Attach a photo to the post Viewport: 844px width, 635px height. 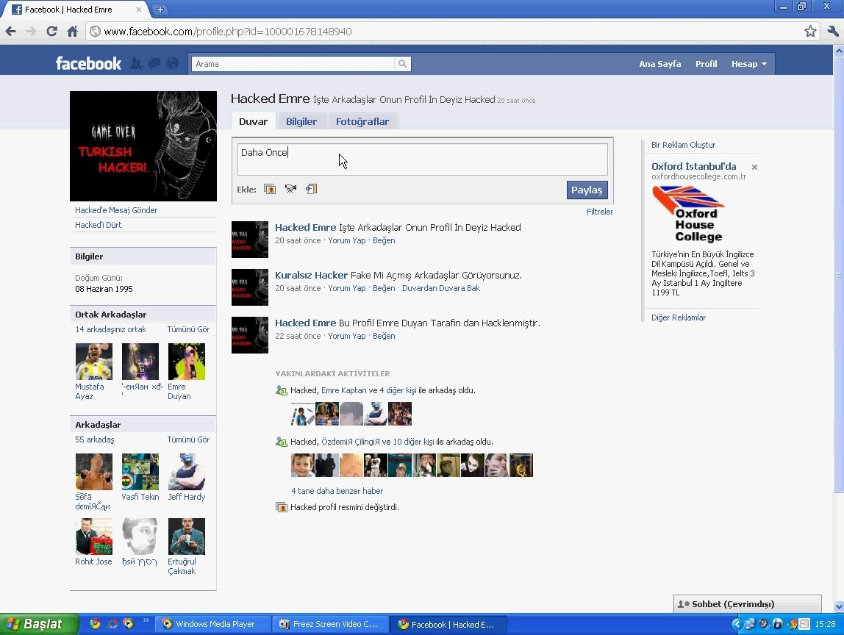pos(270,189)
